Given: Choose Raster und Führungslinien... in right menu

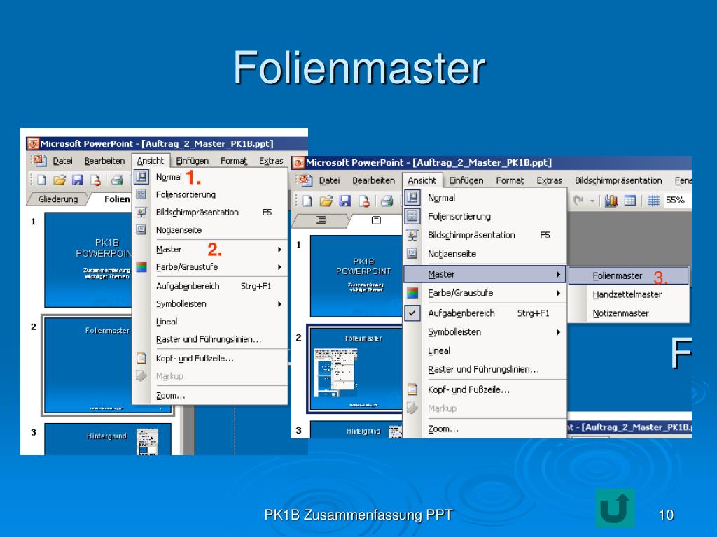Looking at the screenshot, I should (x=485, y=369).
